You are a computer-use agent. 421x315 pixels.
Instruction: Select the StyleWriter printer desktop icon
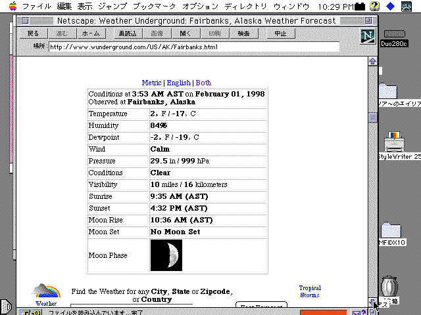(394, 142)
